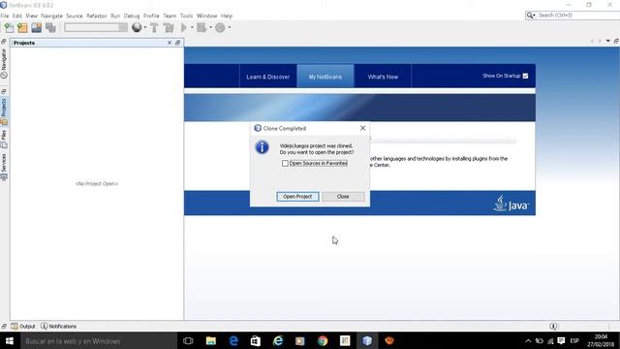
Task: Open the Tools menu
Action: tap(186, 16)
